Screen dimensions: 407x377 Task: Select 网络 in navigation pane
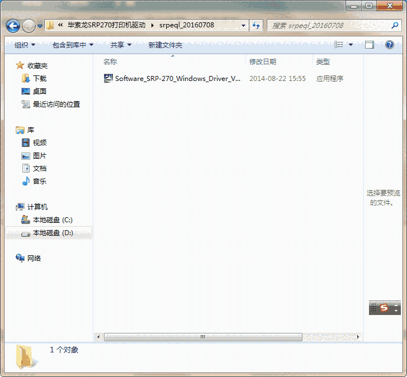tap(34, 258)
